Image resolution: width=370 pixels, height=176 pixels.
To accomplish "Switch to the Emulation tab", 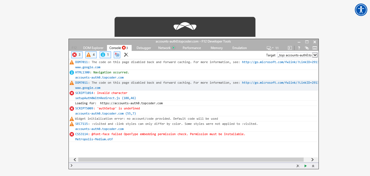I will [239, 48].
